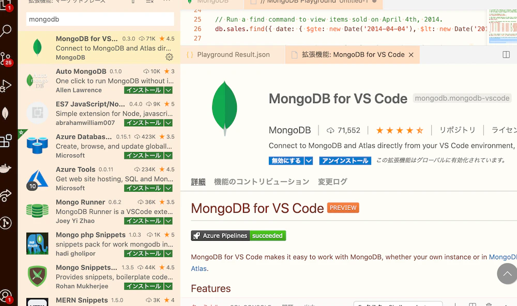Open the Search view in activity bar
Viewport: 517px width, 306px height.
6,31
